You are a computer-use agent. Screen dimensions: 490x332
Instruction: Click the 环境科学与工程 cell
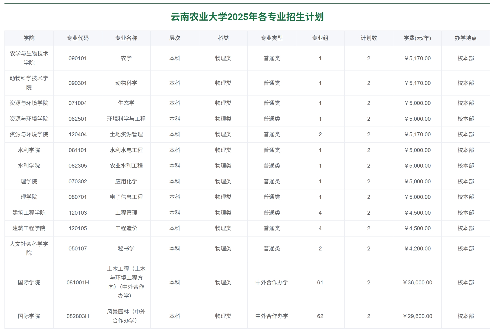point(126,119)
